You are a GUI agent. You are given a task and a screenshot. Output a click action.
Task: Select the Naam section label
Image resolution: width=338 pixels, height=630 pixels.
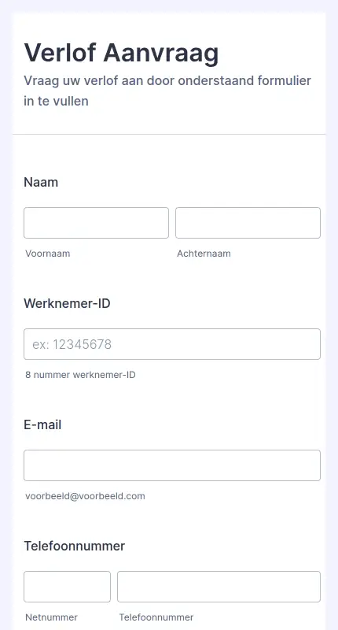tap(41, 182)
